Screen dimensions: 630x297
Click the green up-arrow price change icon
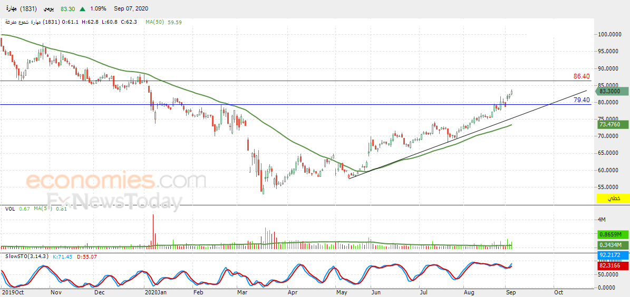point(82,8)
